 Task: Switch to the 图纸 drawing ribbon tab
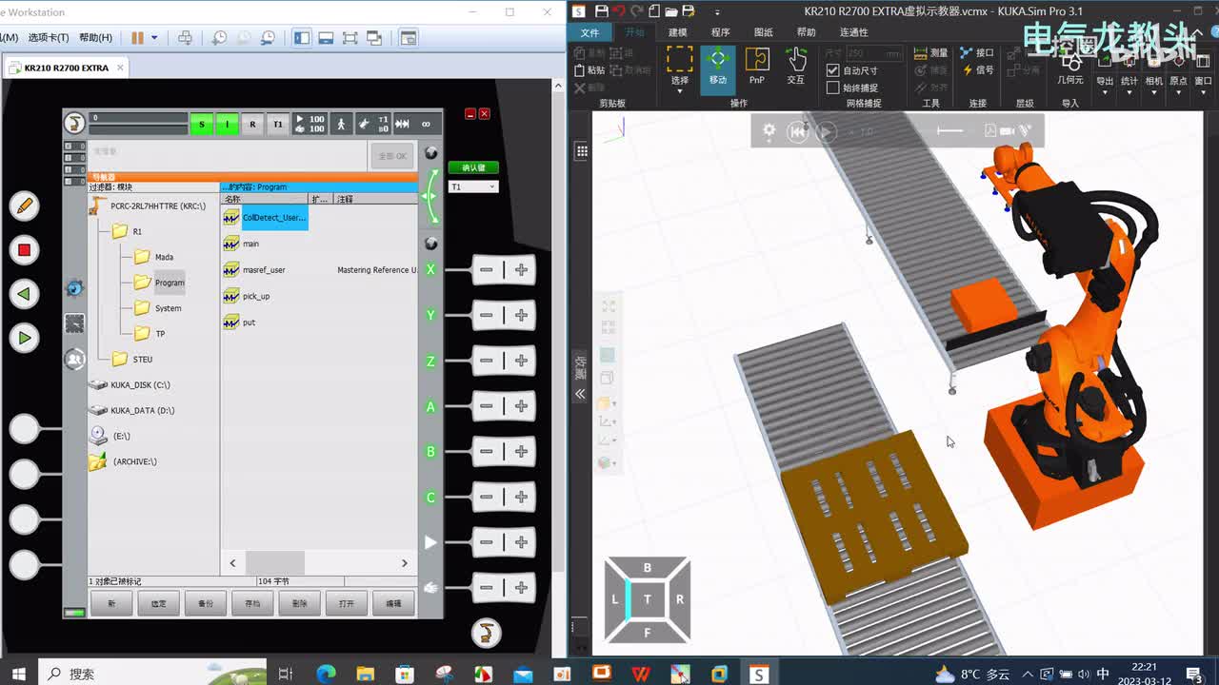click(x=763, y=32)
